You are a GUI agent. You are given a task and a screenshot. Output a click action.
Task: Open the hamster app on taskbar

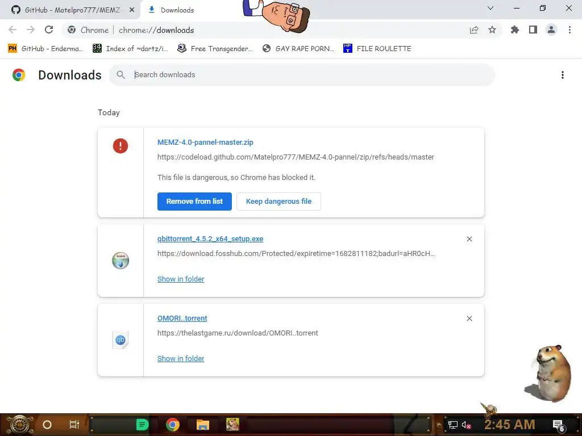click(232, 425)
